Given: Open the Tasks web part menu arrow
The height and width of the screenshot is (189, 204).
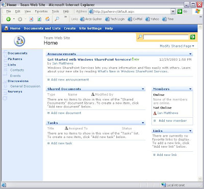Looking at the screenshot, I should (143, 123).
